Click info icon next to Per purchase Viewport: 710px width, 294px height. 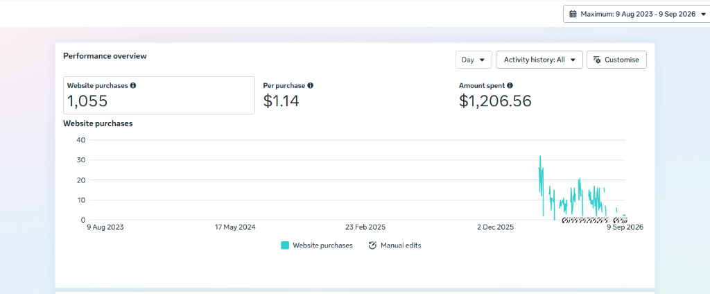pyautogui.click(x=310, y=85)
